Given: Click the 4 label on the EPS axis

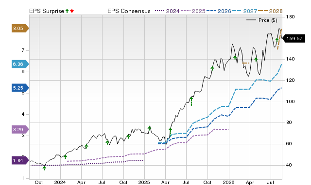Looking at the screenshot, I should [23, 114].
